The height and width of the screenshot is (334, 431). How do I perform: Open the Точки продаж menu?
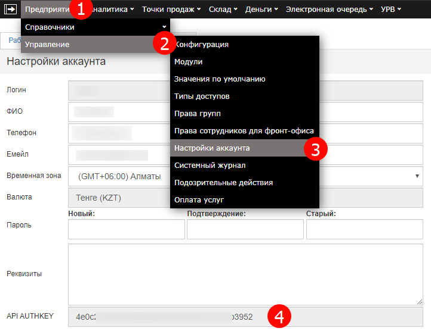(171, 9)
